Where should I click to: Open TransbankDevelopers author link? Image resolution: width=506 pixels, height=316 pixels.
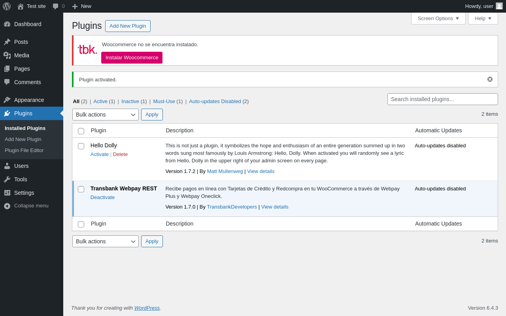tap(232, 207)
